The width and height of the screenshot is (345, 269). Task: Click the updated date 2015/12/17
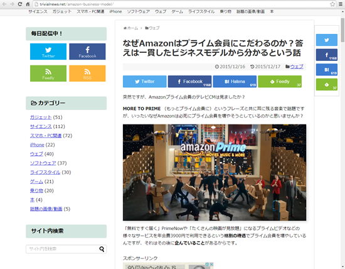coord(268,67)
